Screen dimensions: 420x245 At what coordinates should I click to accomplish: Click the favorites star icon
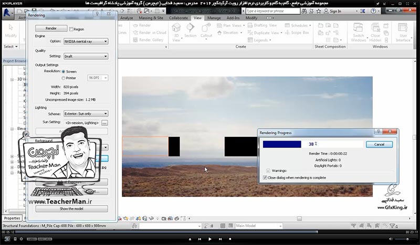pos(319,11)
